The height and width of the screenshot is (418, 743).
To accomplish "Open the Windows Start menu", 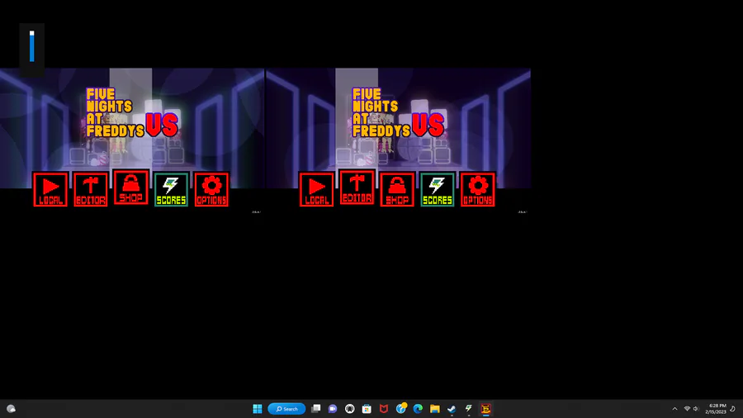I will [258, 409].
